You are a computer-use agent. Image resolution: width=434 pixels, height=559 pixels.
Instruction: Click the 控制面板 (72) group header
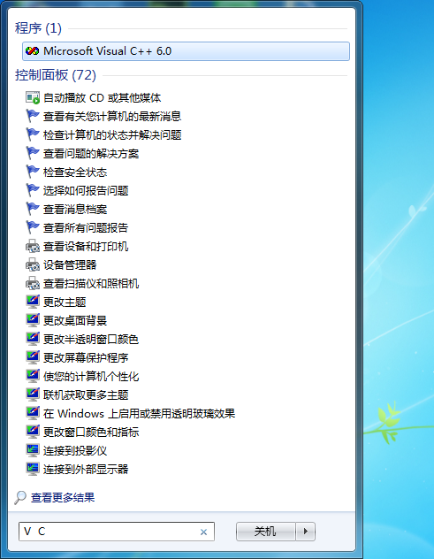pyautogui.click(x=56, y=75)
